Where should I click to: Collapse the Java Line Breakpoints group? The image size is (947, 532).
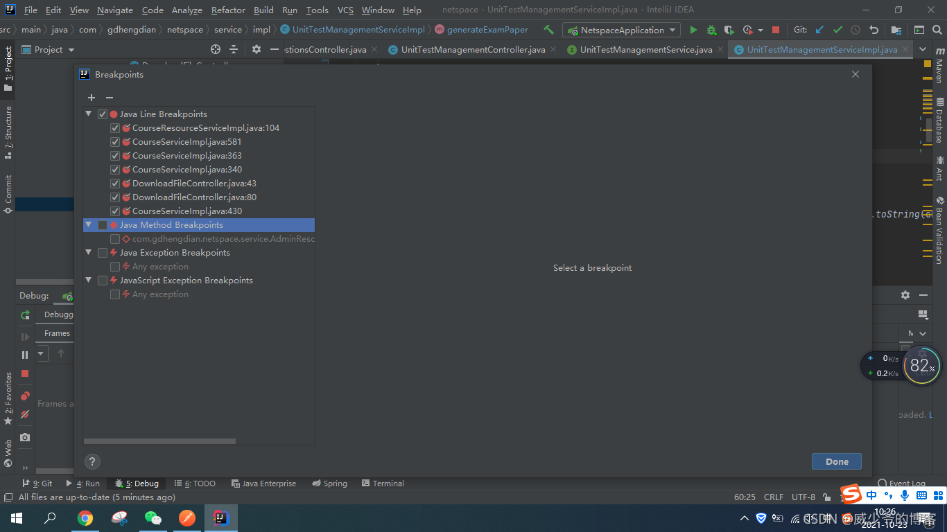click(88, 114)
